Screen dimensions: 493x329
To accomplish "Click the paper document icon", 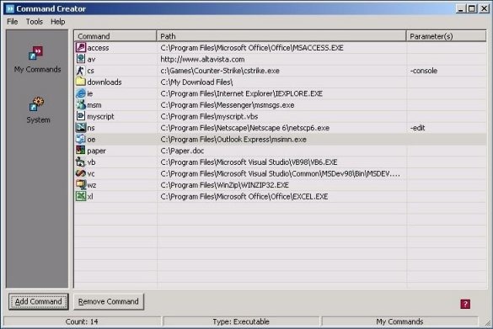I will 81,151.
